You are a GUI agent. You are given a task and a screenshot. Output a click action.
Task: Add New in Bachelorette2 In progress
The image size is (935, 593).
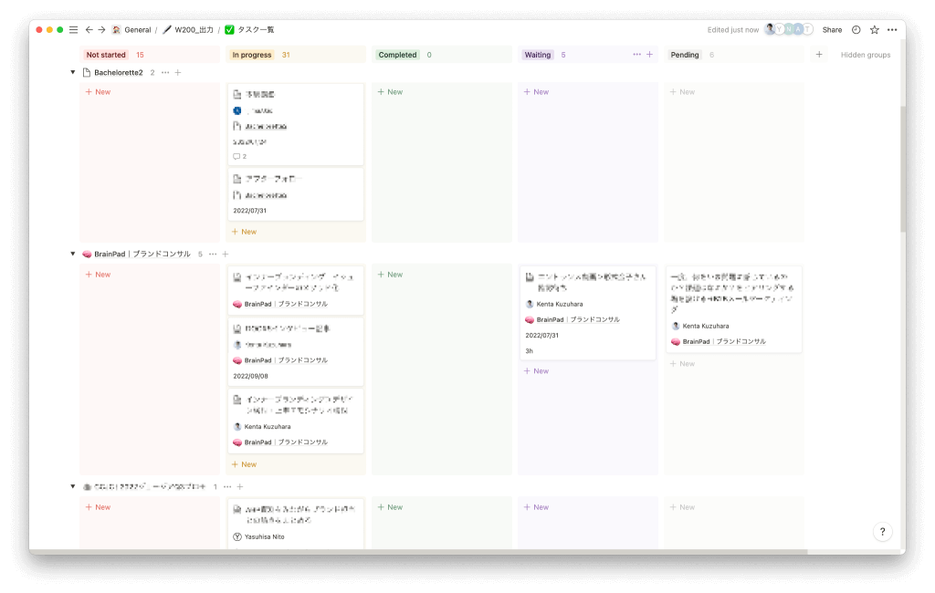(x=244, y=232)
